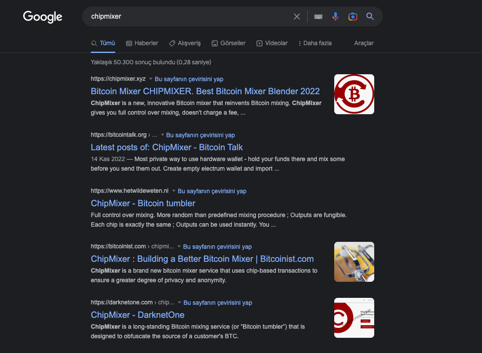Click the https://www.hetwildeweten.nl URL text
The height and width of the screenshot is (353, 482).
click(130, 191)
